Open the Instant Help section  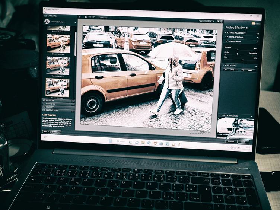coord(58,111)
